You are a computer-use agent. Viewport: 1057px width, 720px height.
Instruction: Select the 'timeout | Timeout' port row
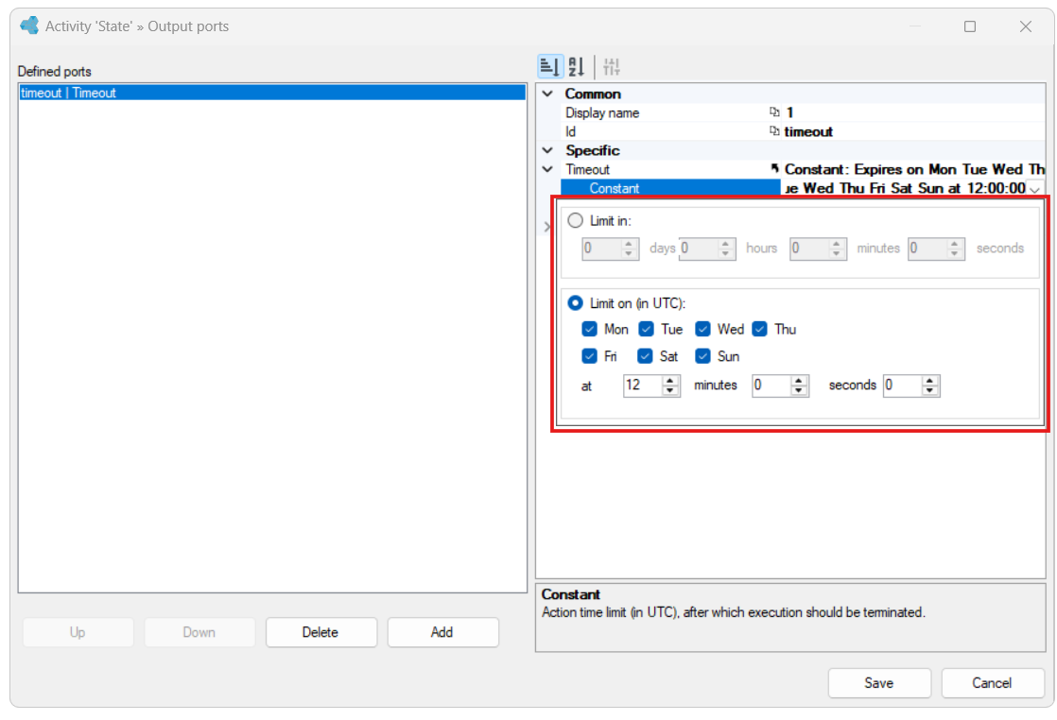272,93
